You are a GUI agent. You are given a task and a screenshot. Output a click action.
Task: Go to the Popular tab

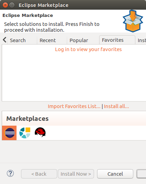pyautogui.click(x=79, y=40)
